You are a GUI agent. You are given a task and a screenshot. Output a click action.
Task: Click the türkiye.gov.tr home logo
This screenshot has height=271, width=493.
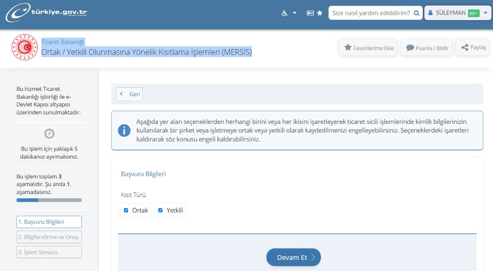coord(46,13)
